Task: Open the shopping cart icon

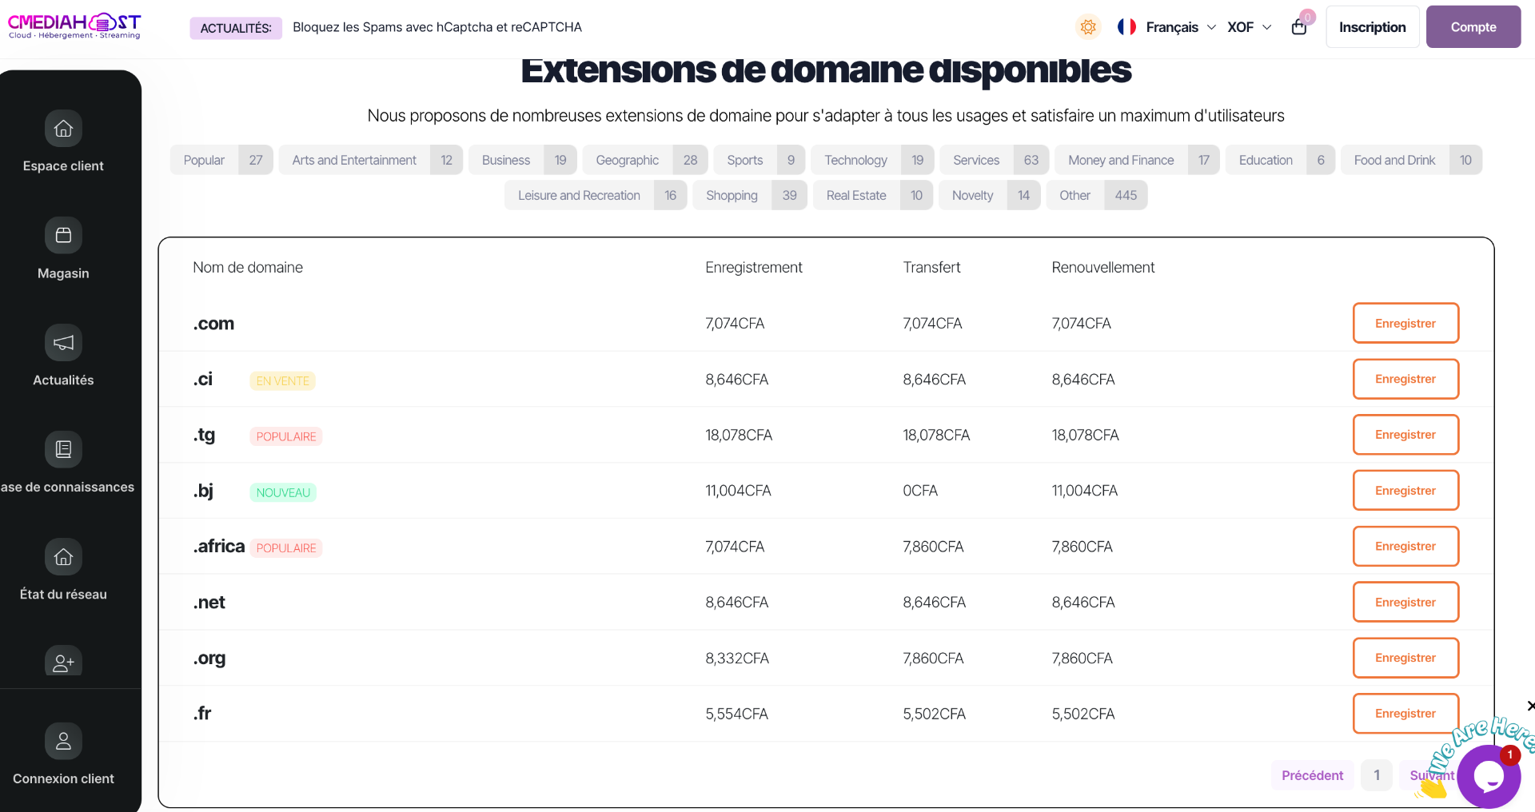Action: pos(1299,27)
